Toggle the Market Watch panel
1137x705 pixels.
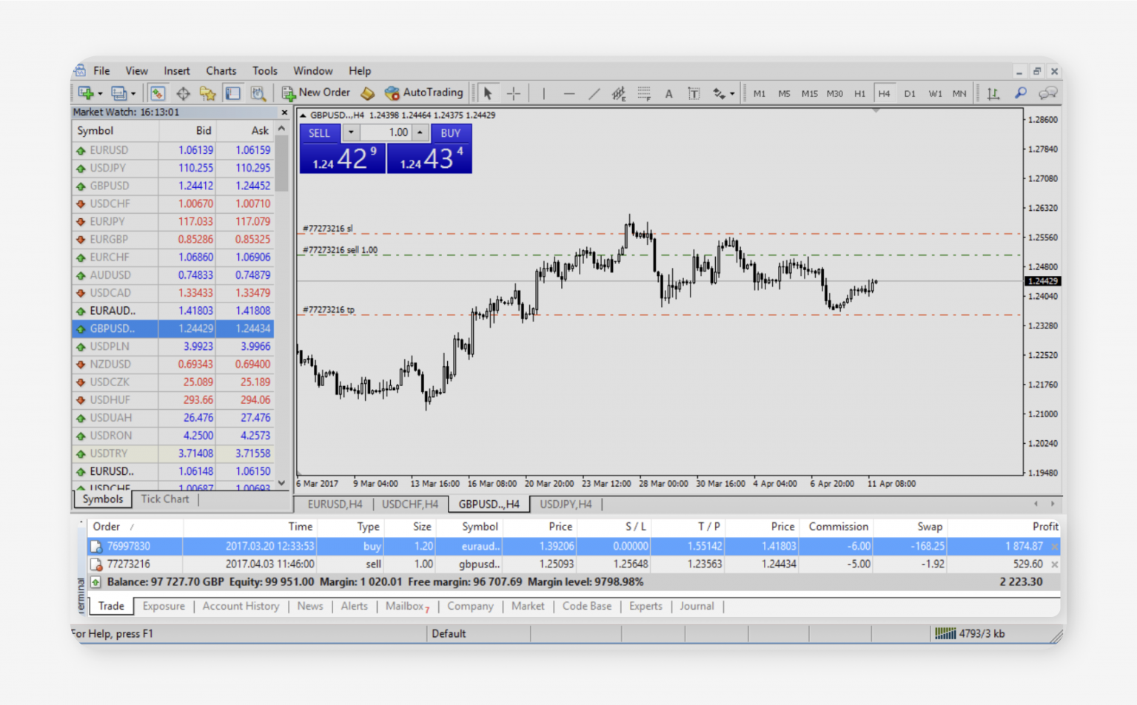(158, 93)
